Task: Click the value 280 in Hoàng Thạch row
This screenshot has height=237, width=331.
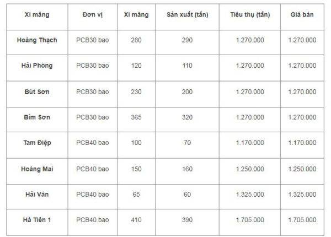Action: click(x=137, y=40)
